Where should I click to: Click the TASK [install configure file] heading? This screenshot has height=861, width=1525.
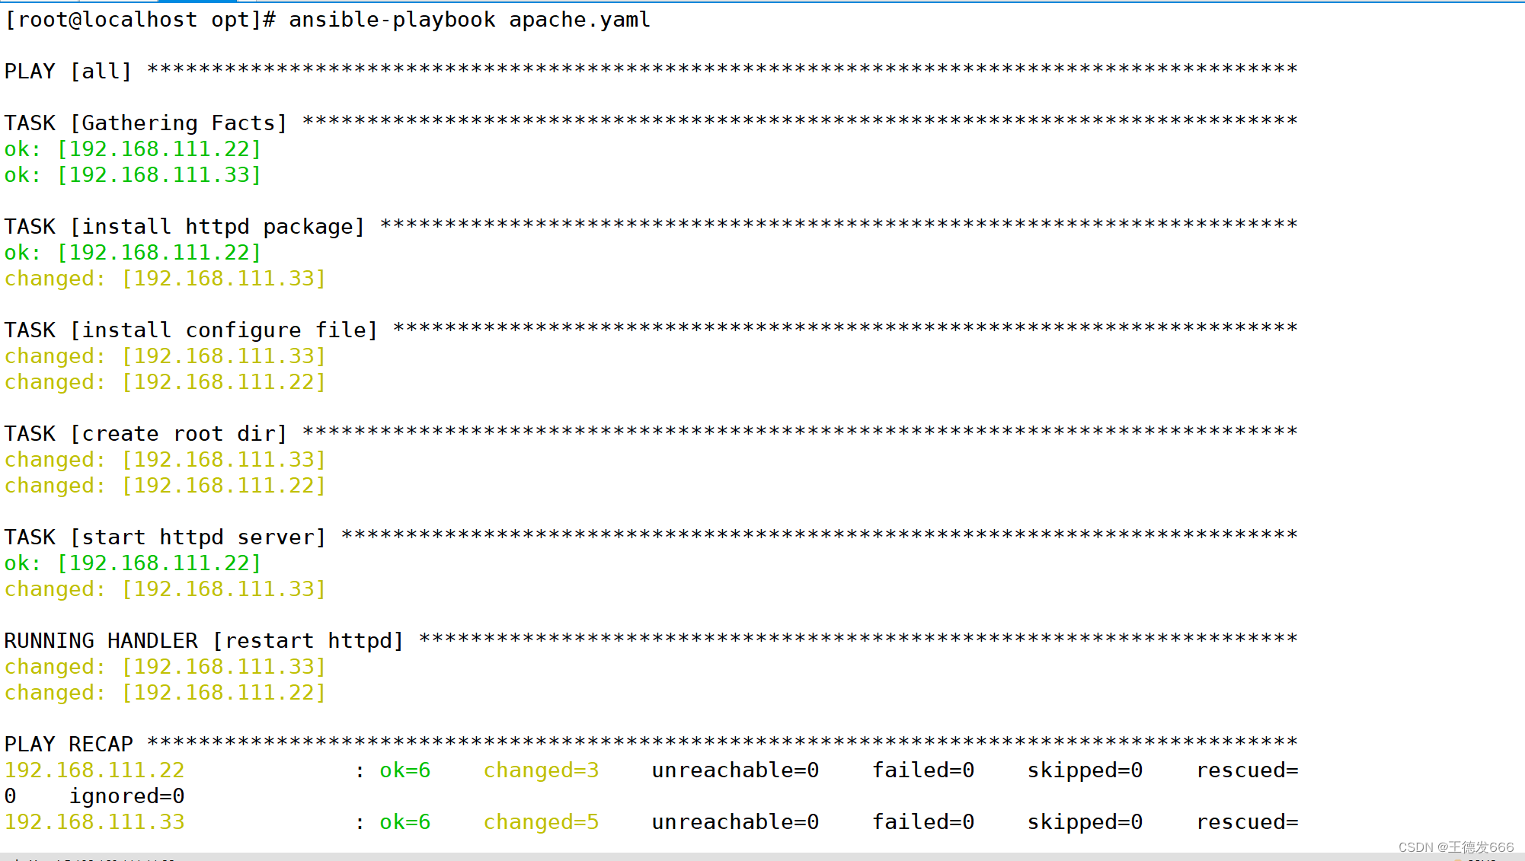(x=190, y=330)
